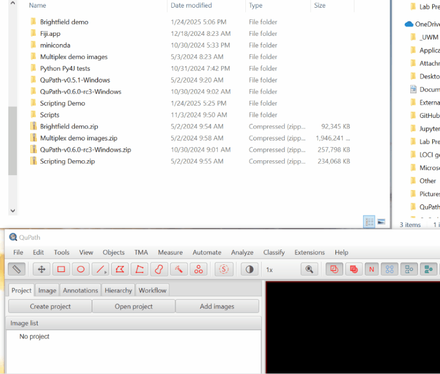The image size is (440, 374).
Task: Select the Points counting tool
Action: coord(199,269)
